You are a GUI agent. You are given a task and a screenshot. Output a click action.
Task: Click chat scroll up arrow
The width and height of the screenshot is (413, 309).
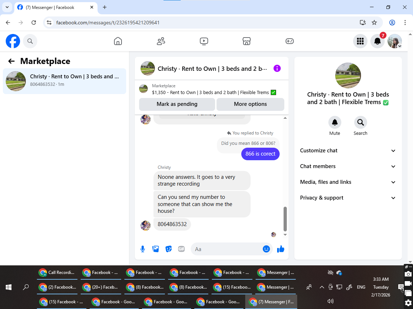pyautogui.click(x=285, y=118)
